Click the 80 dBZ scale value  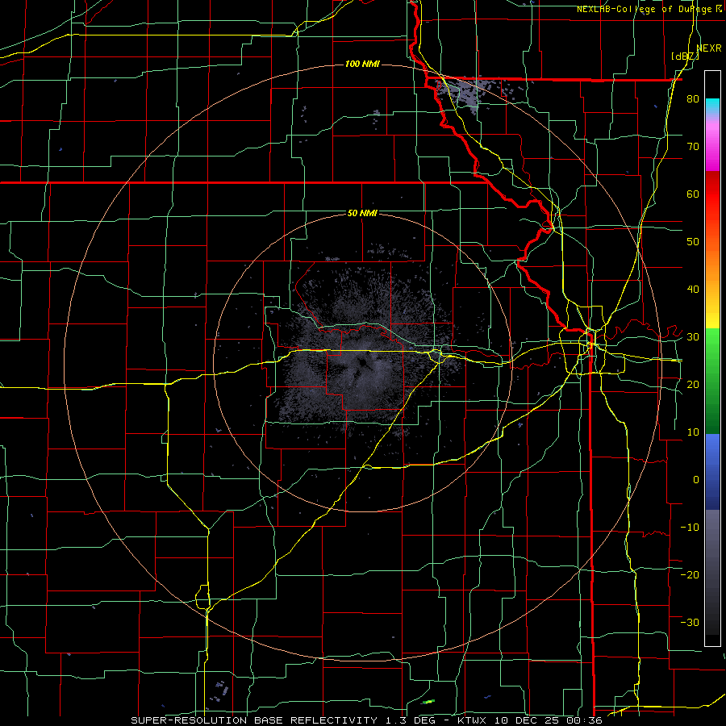(693, 98)
